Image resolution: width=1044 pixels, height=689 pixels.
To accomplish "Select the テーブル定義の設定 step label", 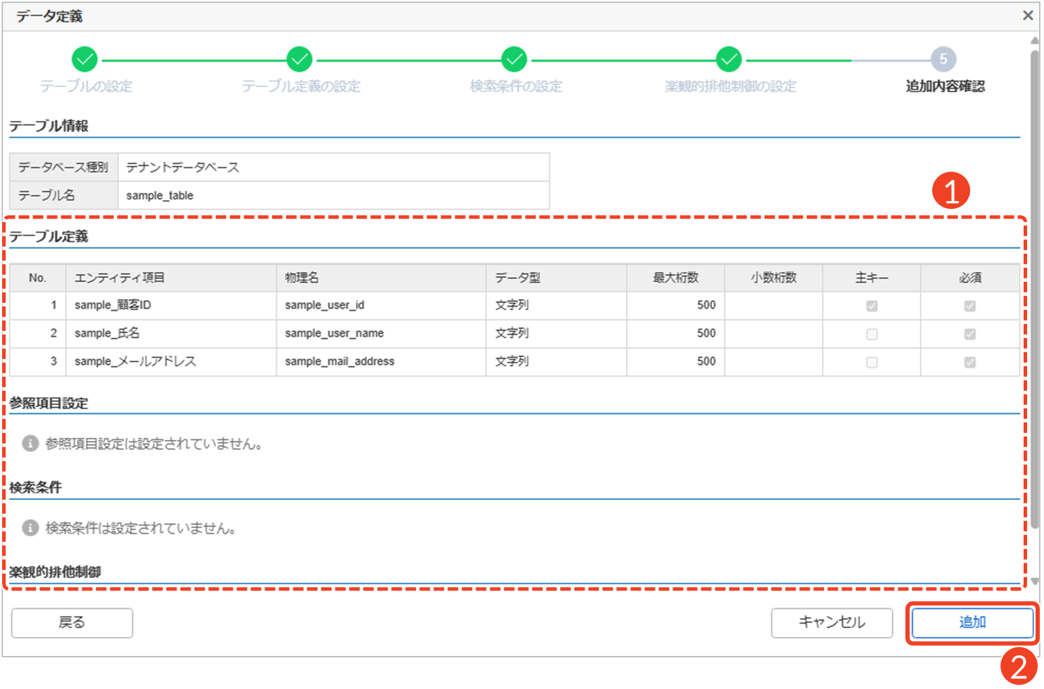I will point(301,86).
